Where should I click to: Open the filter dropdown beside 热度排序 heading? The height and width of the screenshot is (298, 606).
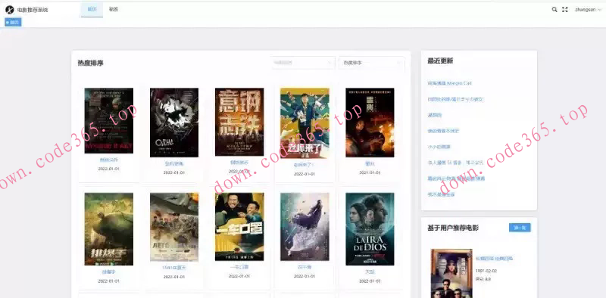tap(303, 63)
